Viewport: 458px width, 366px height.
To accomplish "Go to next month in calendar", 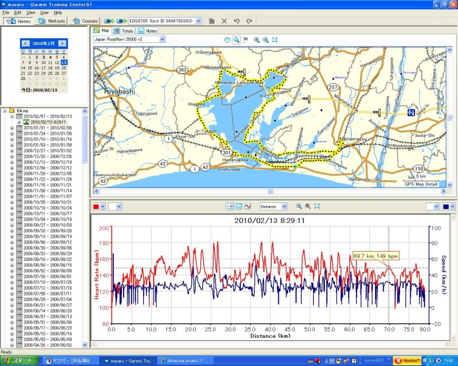I will click(62, 43).
